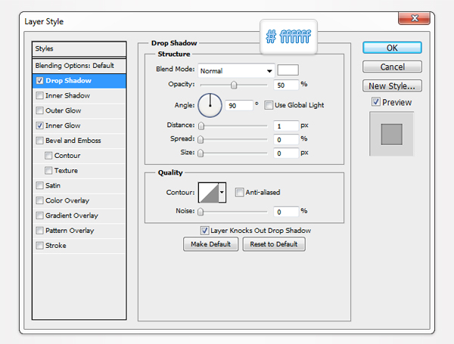
Task: Open the Blend Mode dropdown
Action: pos(235,70)
